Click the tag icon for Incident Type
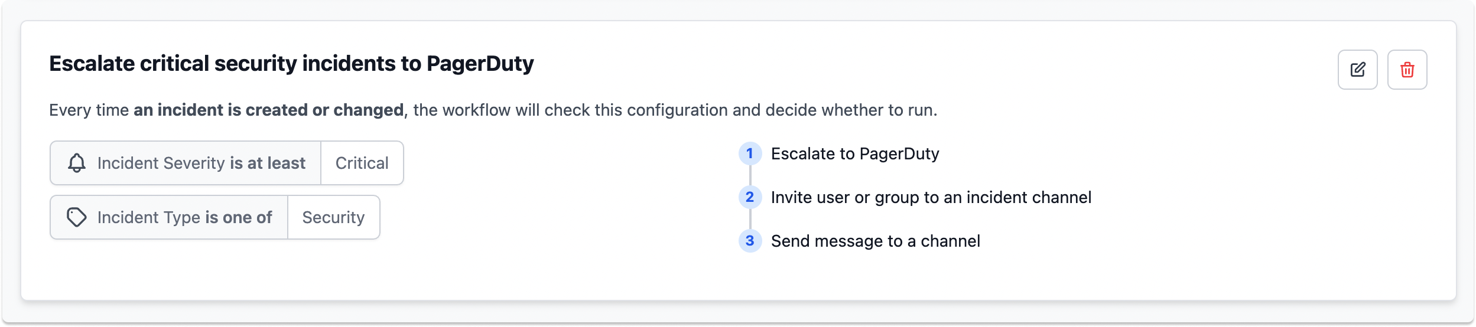The width and height of the screenshot is (1476, 327). tap(77, 217)
